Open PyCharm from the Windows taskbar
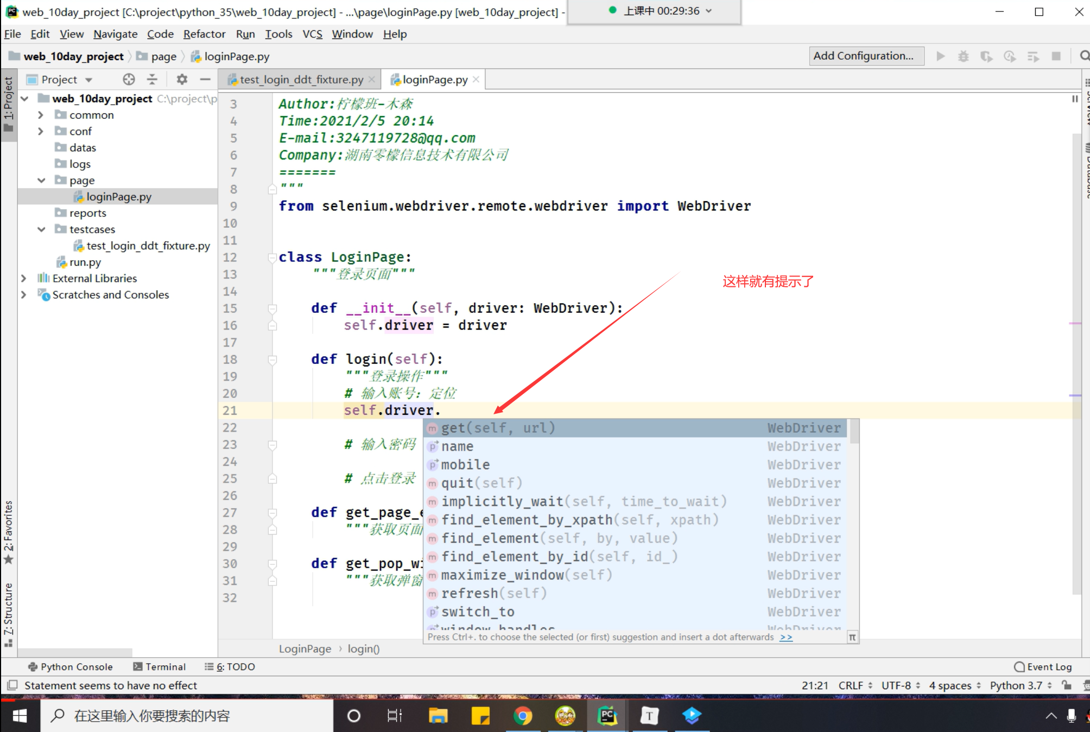1090x732 pixels. coord(607,716)
